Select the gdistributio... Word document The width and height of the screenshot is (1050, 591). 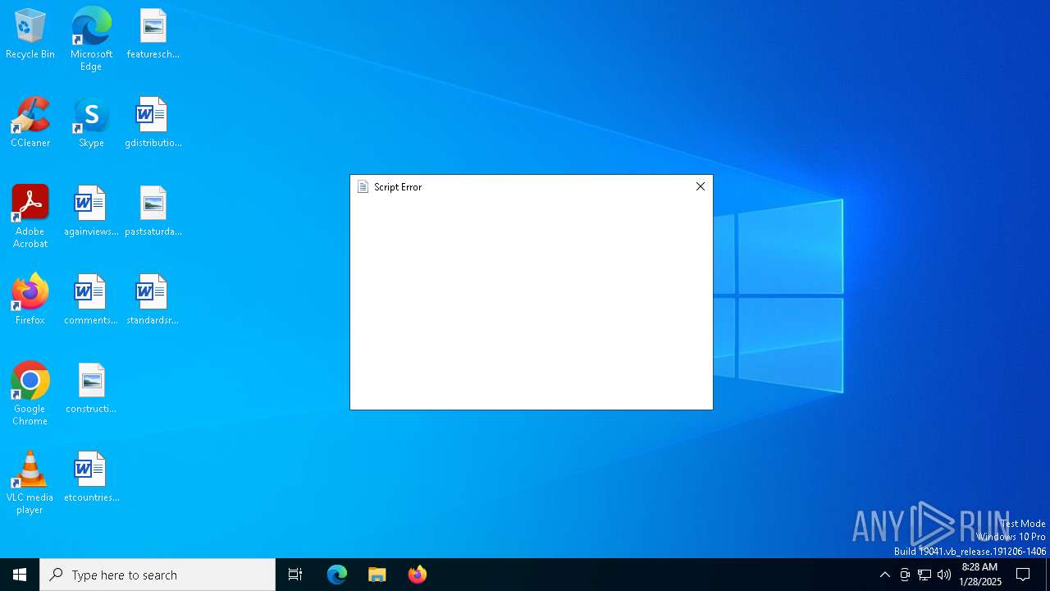point(153,123)
